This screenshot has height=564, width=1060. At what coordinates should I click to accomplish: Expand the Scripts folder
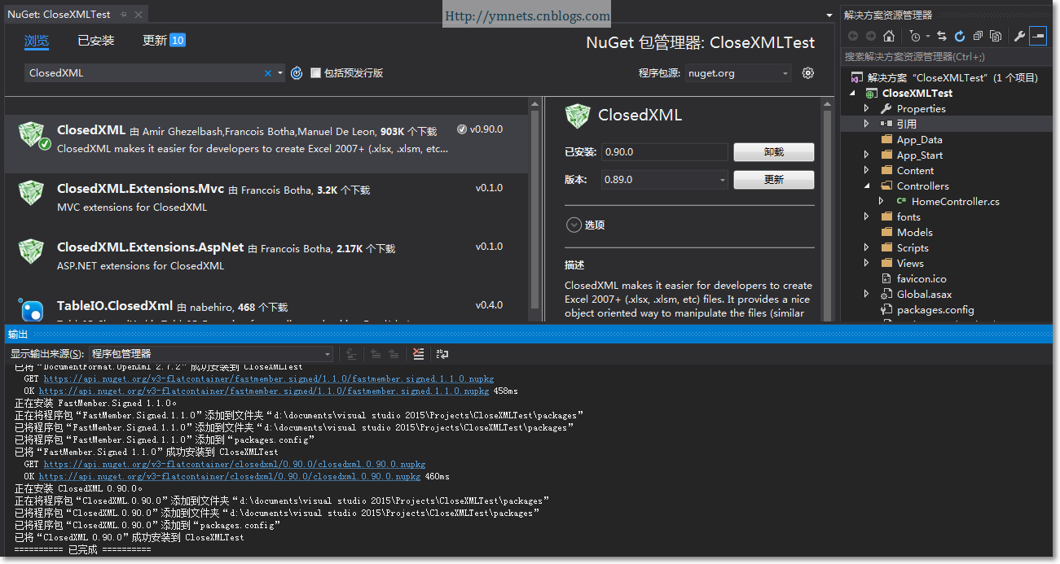tap(866, 247)
